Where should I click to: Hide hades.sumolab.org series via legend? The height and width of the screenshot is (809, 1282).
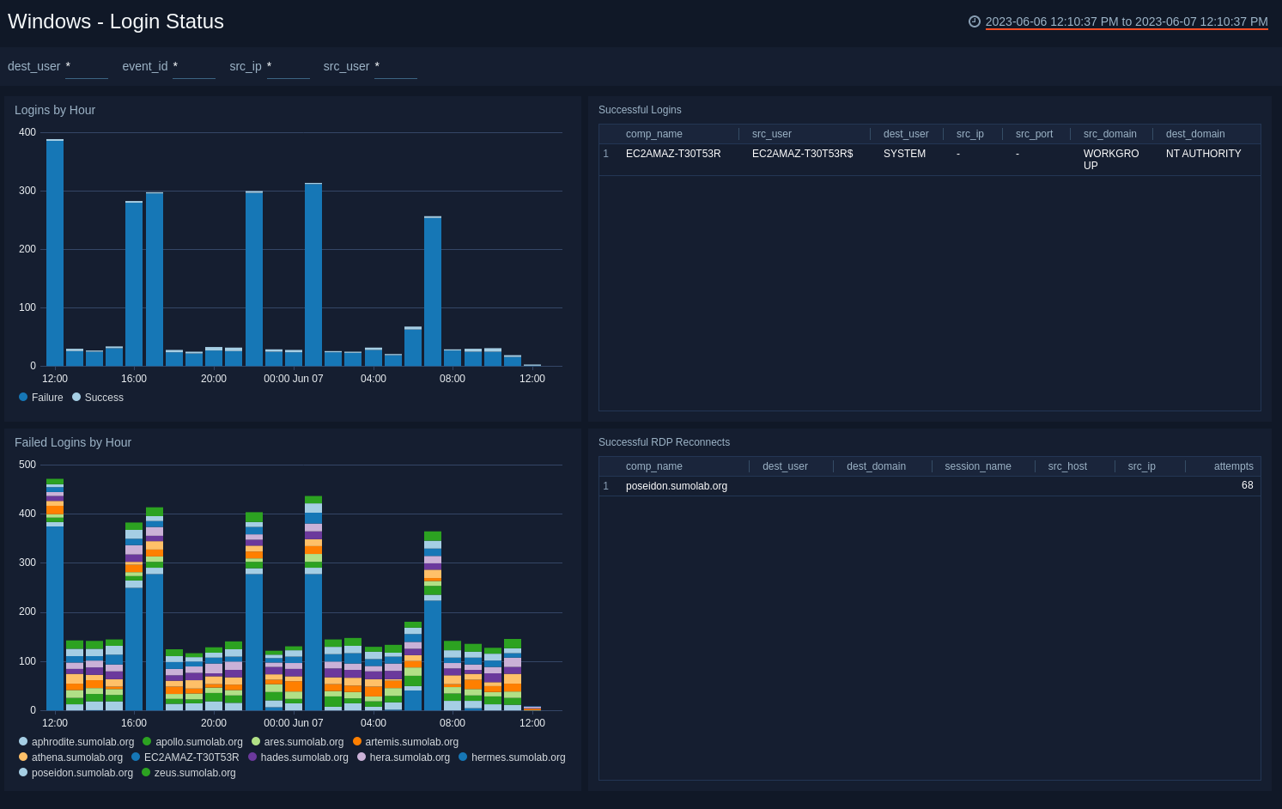click(x=298, y=757)
